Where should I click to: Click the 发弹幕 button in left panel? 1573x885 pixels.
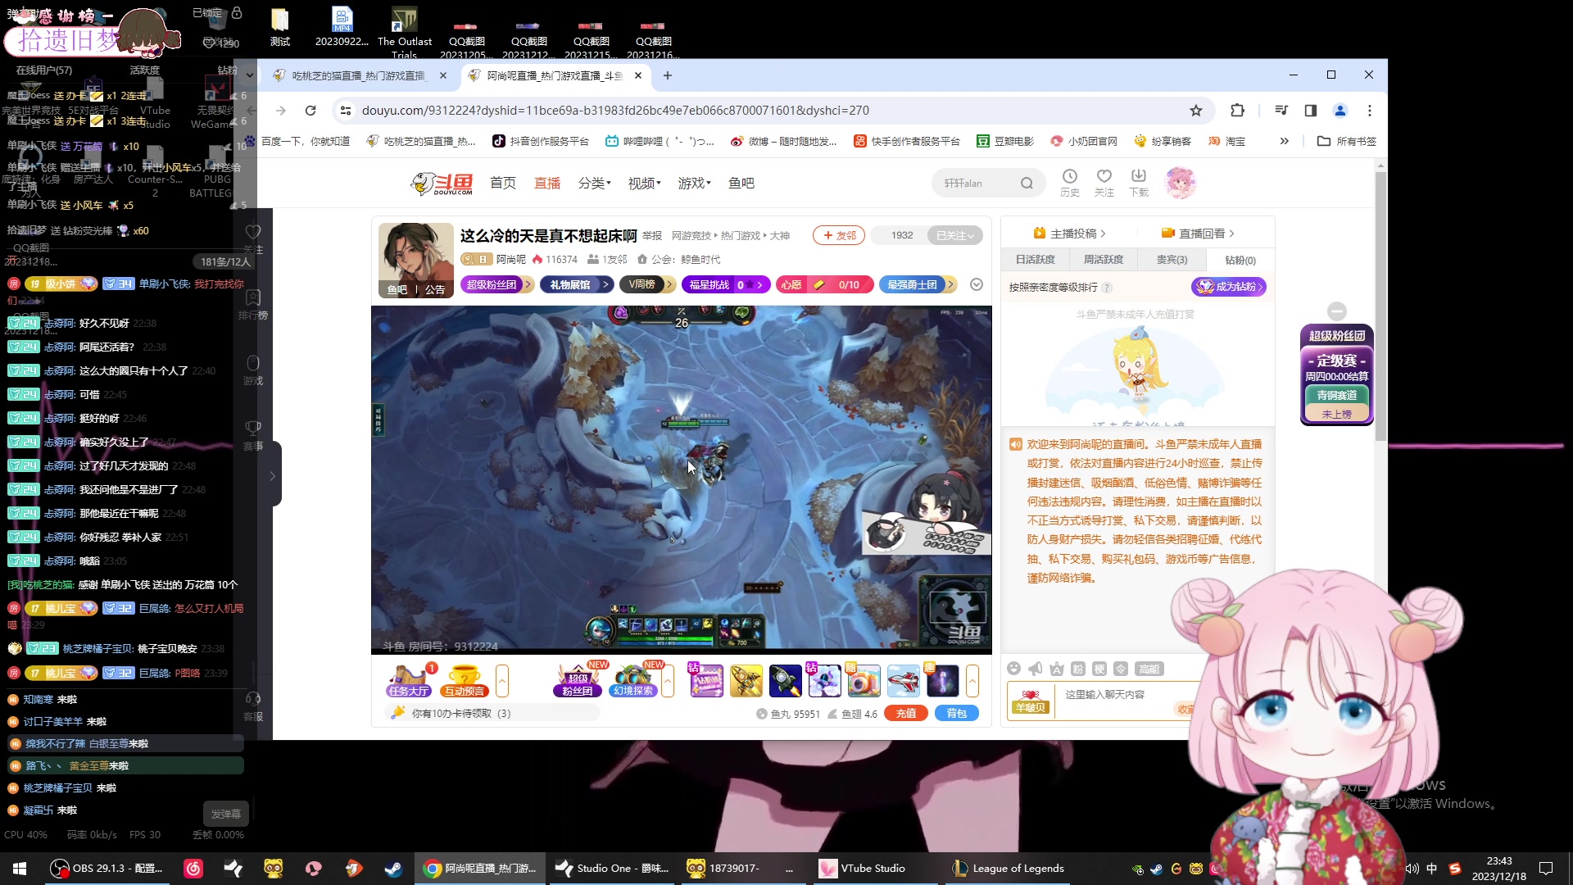[226, 814]
